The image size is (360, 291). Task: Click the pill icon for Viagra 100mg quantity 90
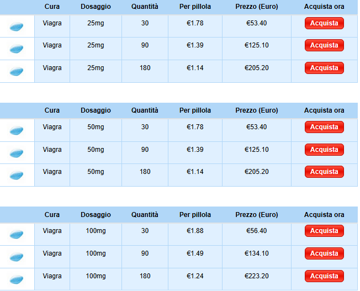17,257
